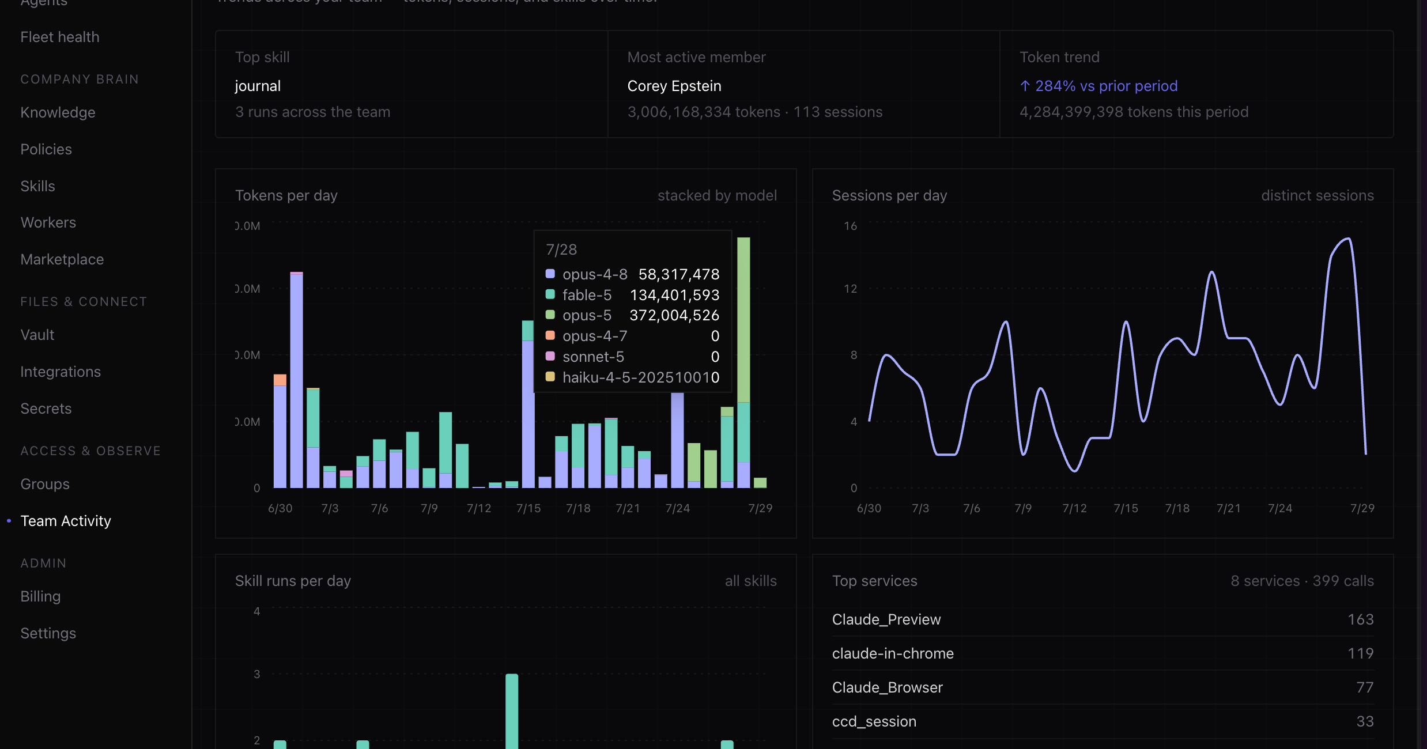Click the haiku-4-5 yellow legend swatch

click(x=550, y=377)
